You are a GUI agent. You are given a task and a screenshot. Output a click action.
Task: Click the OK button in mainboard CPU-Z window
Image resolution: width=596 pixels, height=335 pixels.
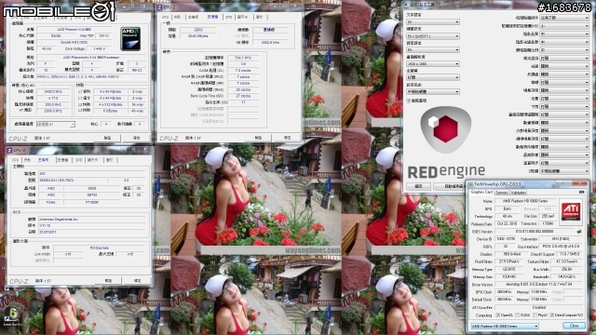(137, 281)
